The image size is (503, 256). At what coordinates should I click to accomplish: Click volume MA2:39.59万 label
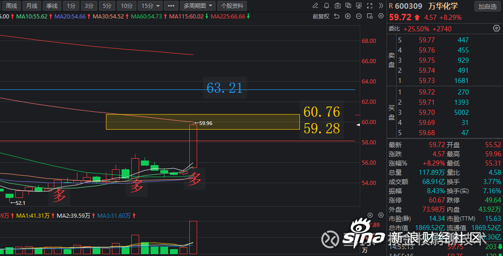click(73, 215)
